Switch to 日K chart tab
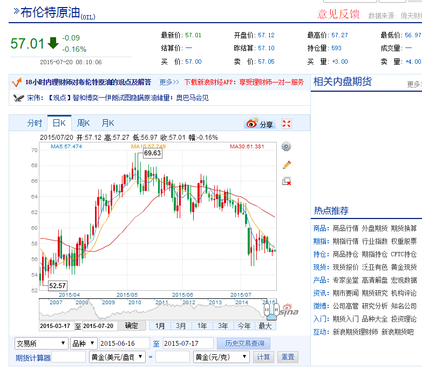Image resolution: width=422 pixels, height=369 pixels. tap(59, 123)
